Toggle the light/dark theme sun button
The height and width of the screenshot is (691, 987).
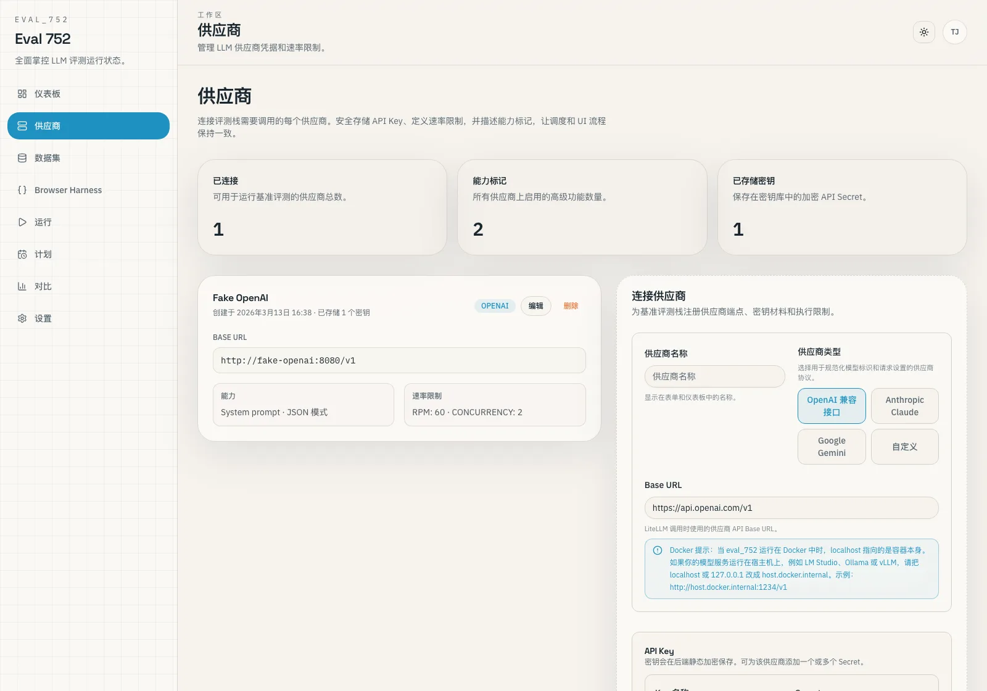click(923, 32)
